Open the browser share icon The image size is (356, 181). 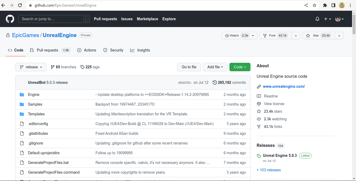[306, 5]
